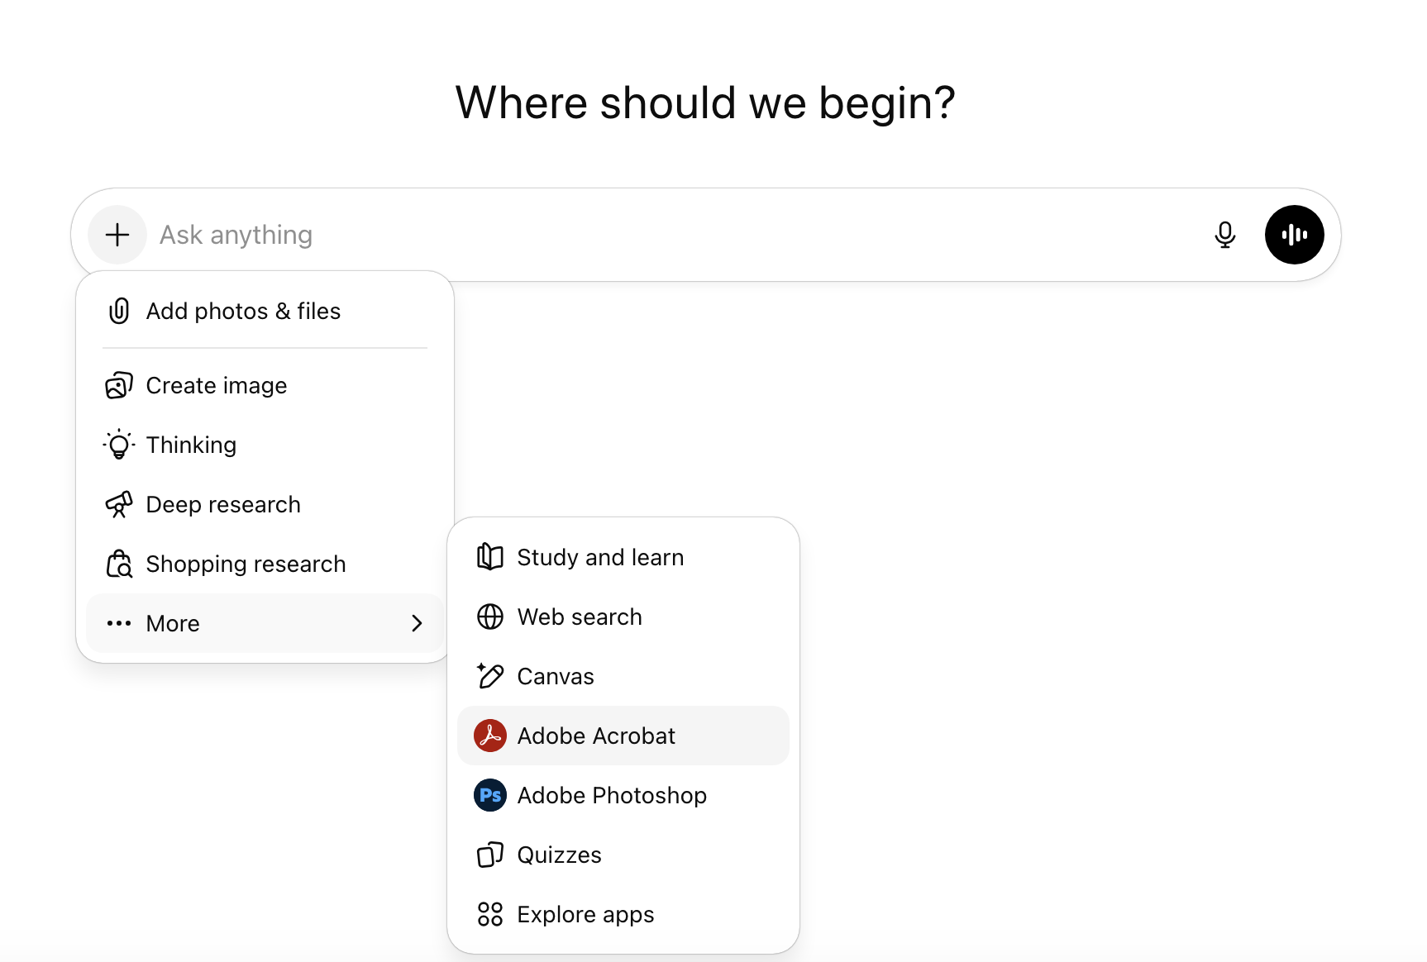Select Create image from the menu
This screenshot has width=1427, height=962.
click(x=217, y=386)
